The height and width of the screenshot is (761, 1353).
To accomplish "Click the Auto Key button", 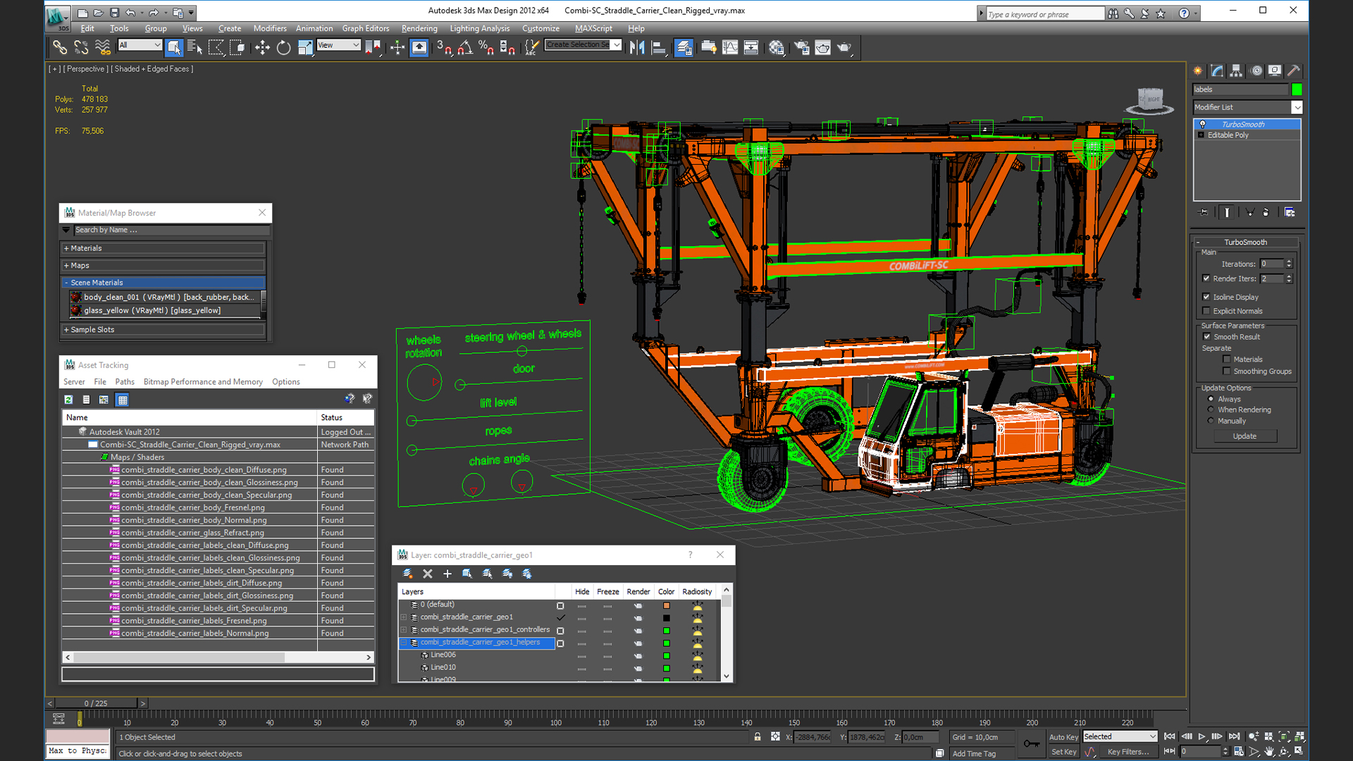I will pos(1063,737).
